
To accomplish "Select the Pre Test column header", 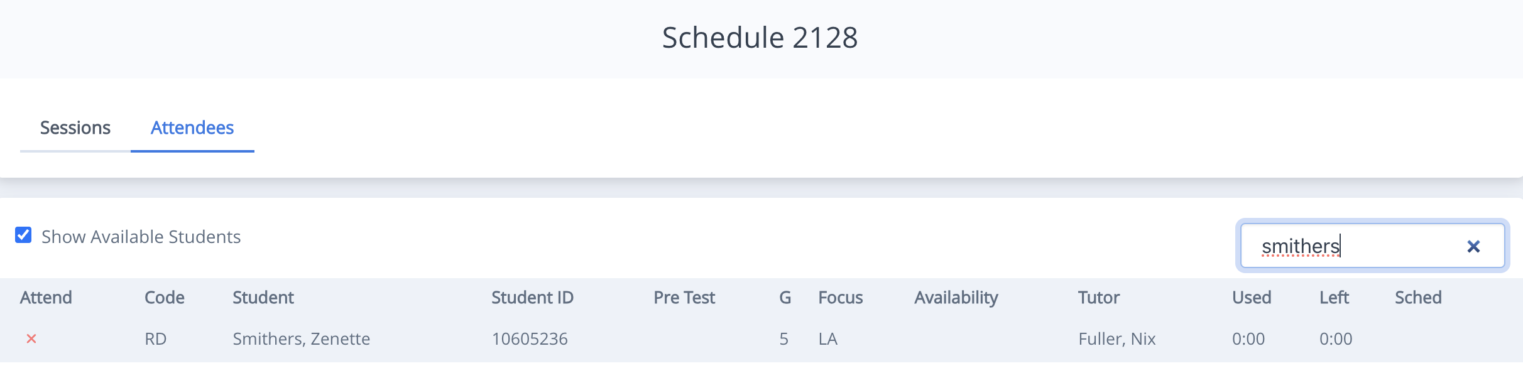I will point(684,298).
